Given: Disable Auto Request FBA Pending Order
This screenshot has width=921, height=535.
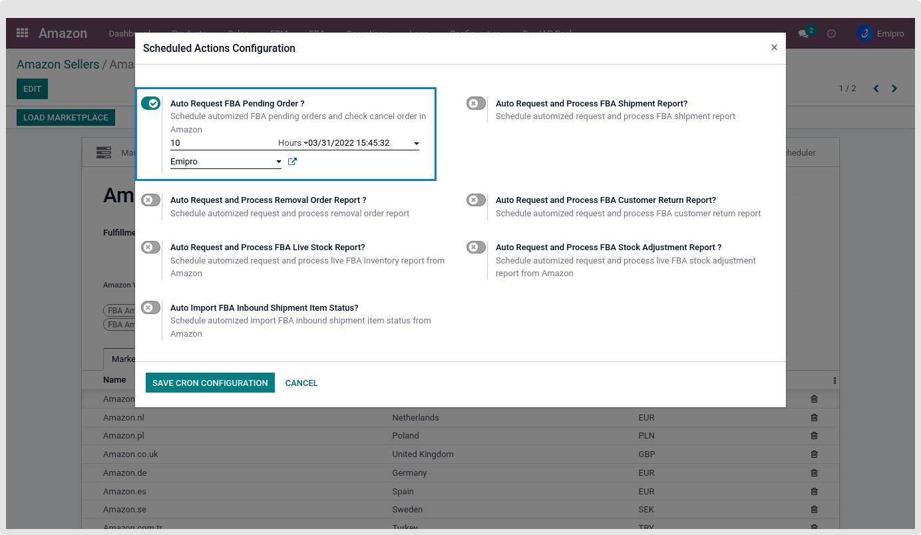Looking at the screenshot, I should coord(150,104).
